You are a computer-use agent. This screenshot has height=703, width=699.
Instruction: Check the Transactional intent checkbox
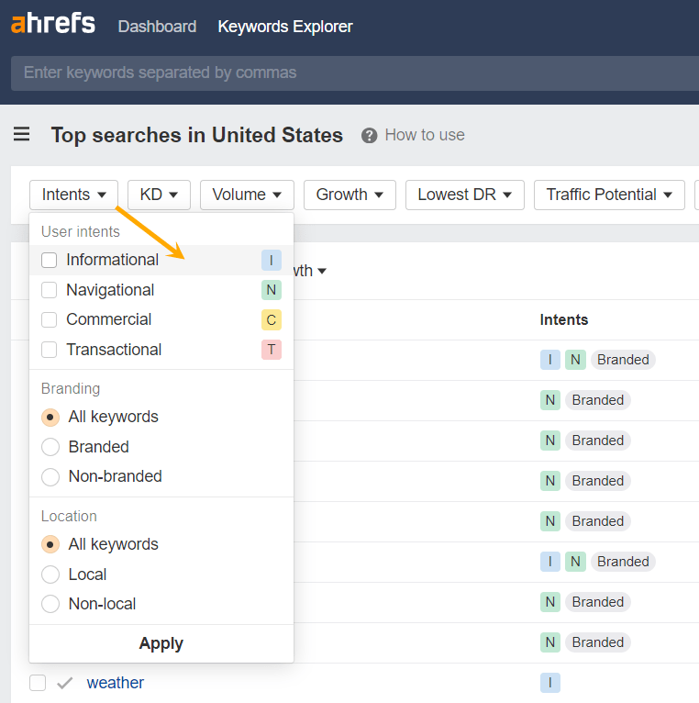[x=49, y=350]
